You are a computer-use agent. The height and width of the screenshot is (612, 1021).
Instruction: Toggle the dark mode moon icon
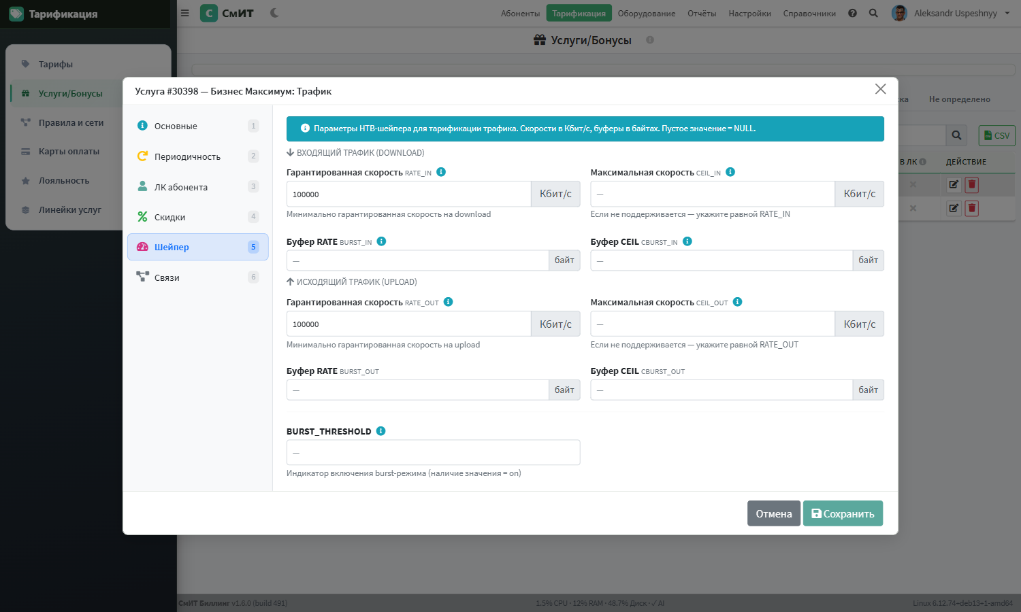pyautogui.click(x=274, y=13)
